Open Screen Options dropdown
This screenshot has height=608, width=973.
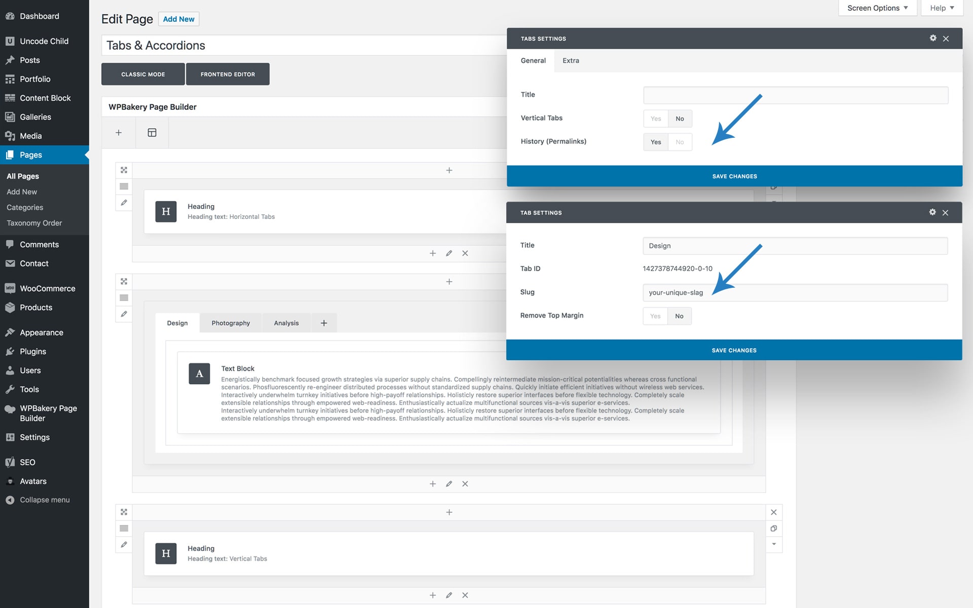[877, 8]
